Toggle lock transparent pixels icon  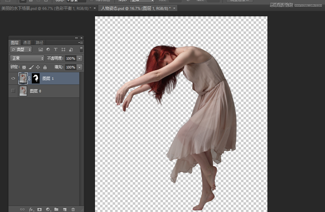[x=24, y=67]
